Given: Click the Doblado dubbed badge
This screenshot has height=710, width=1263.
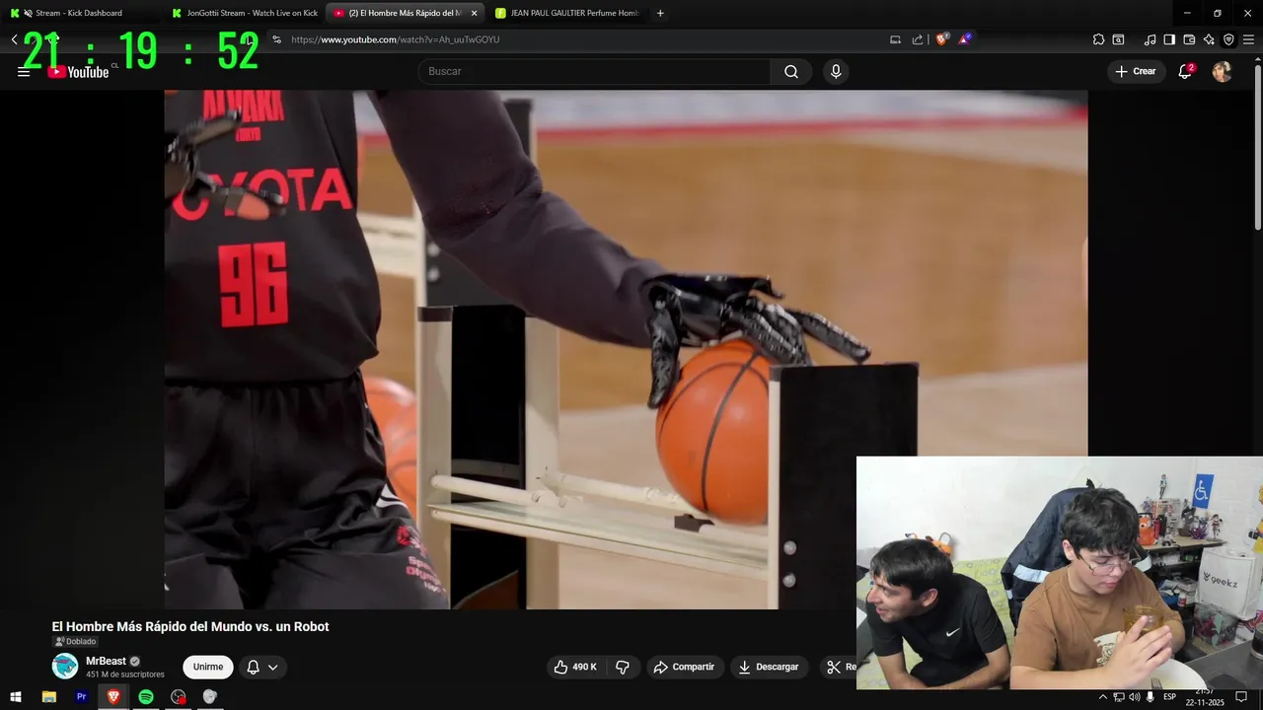Looking at the screenshot, I should coord(76,642).
